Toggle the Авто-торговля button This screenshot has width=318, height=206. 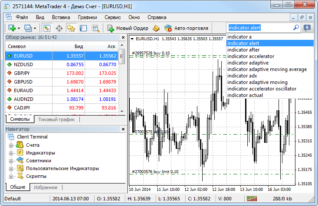coord(187,28)
